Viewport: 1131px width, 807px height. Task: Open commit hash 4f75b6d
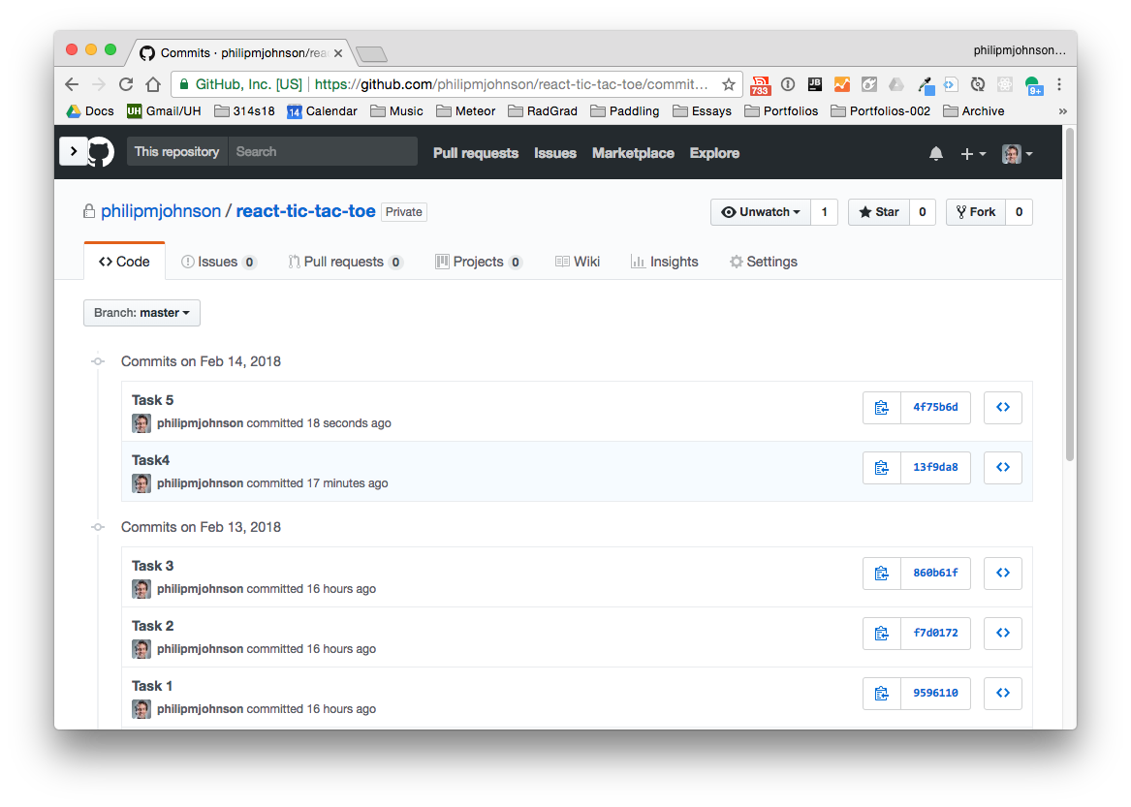tap(935, 408)
